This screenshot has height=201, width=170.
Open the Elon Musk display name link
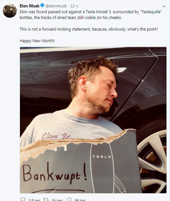[x=29, y=6]
